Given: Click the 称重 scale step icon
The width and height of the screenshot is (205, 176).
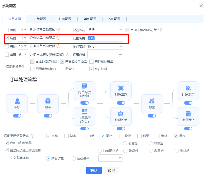Looking at the screenshot, I should (152, 101).
